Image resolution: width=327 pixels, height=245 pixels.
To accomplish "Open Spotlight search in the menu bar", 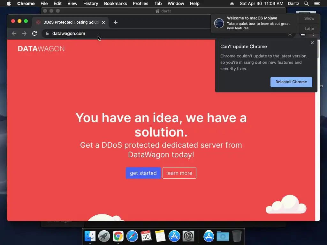I will pyautogui.click(x=306, y=4).
